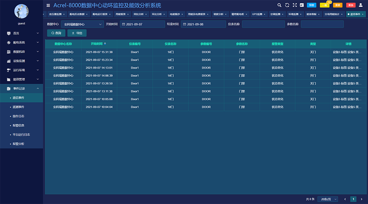The height and width of the screenshot is (204, 368).
Task: Collapse the sidebar with the hamburger icon
Action: point(48,6)
